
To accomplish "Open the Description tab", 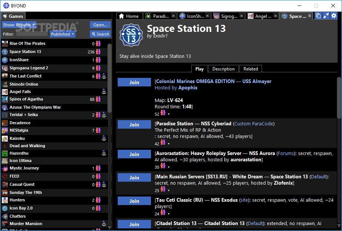I will pyautogui.click(x=224, y=69).
